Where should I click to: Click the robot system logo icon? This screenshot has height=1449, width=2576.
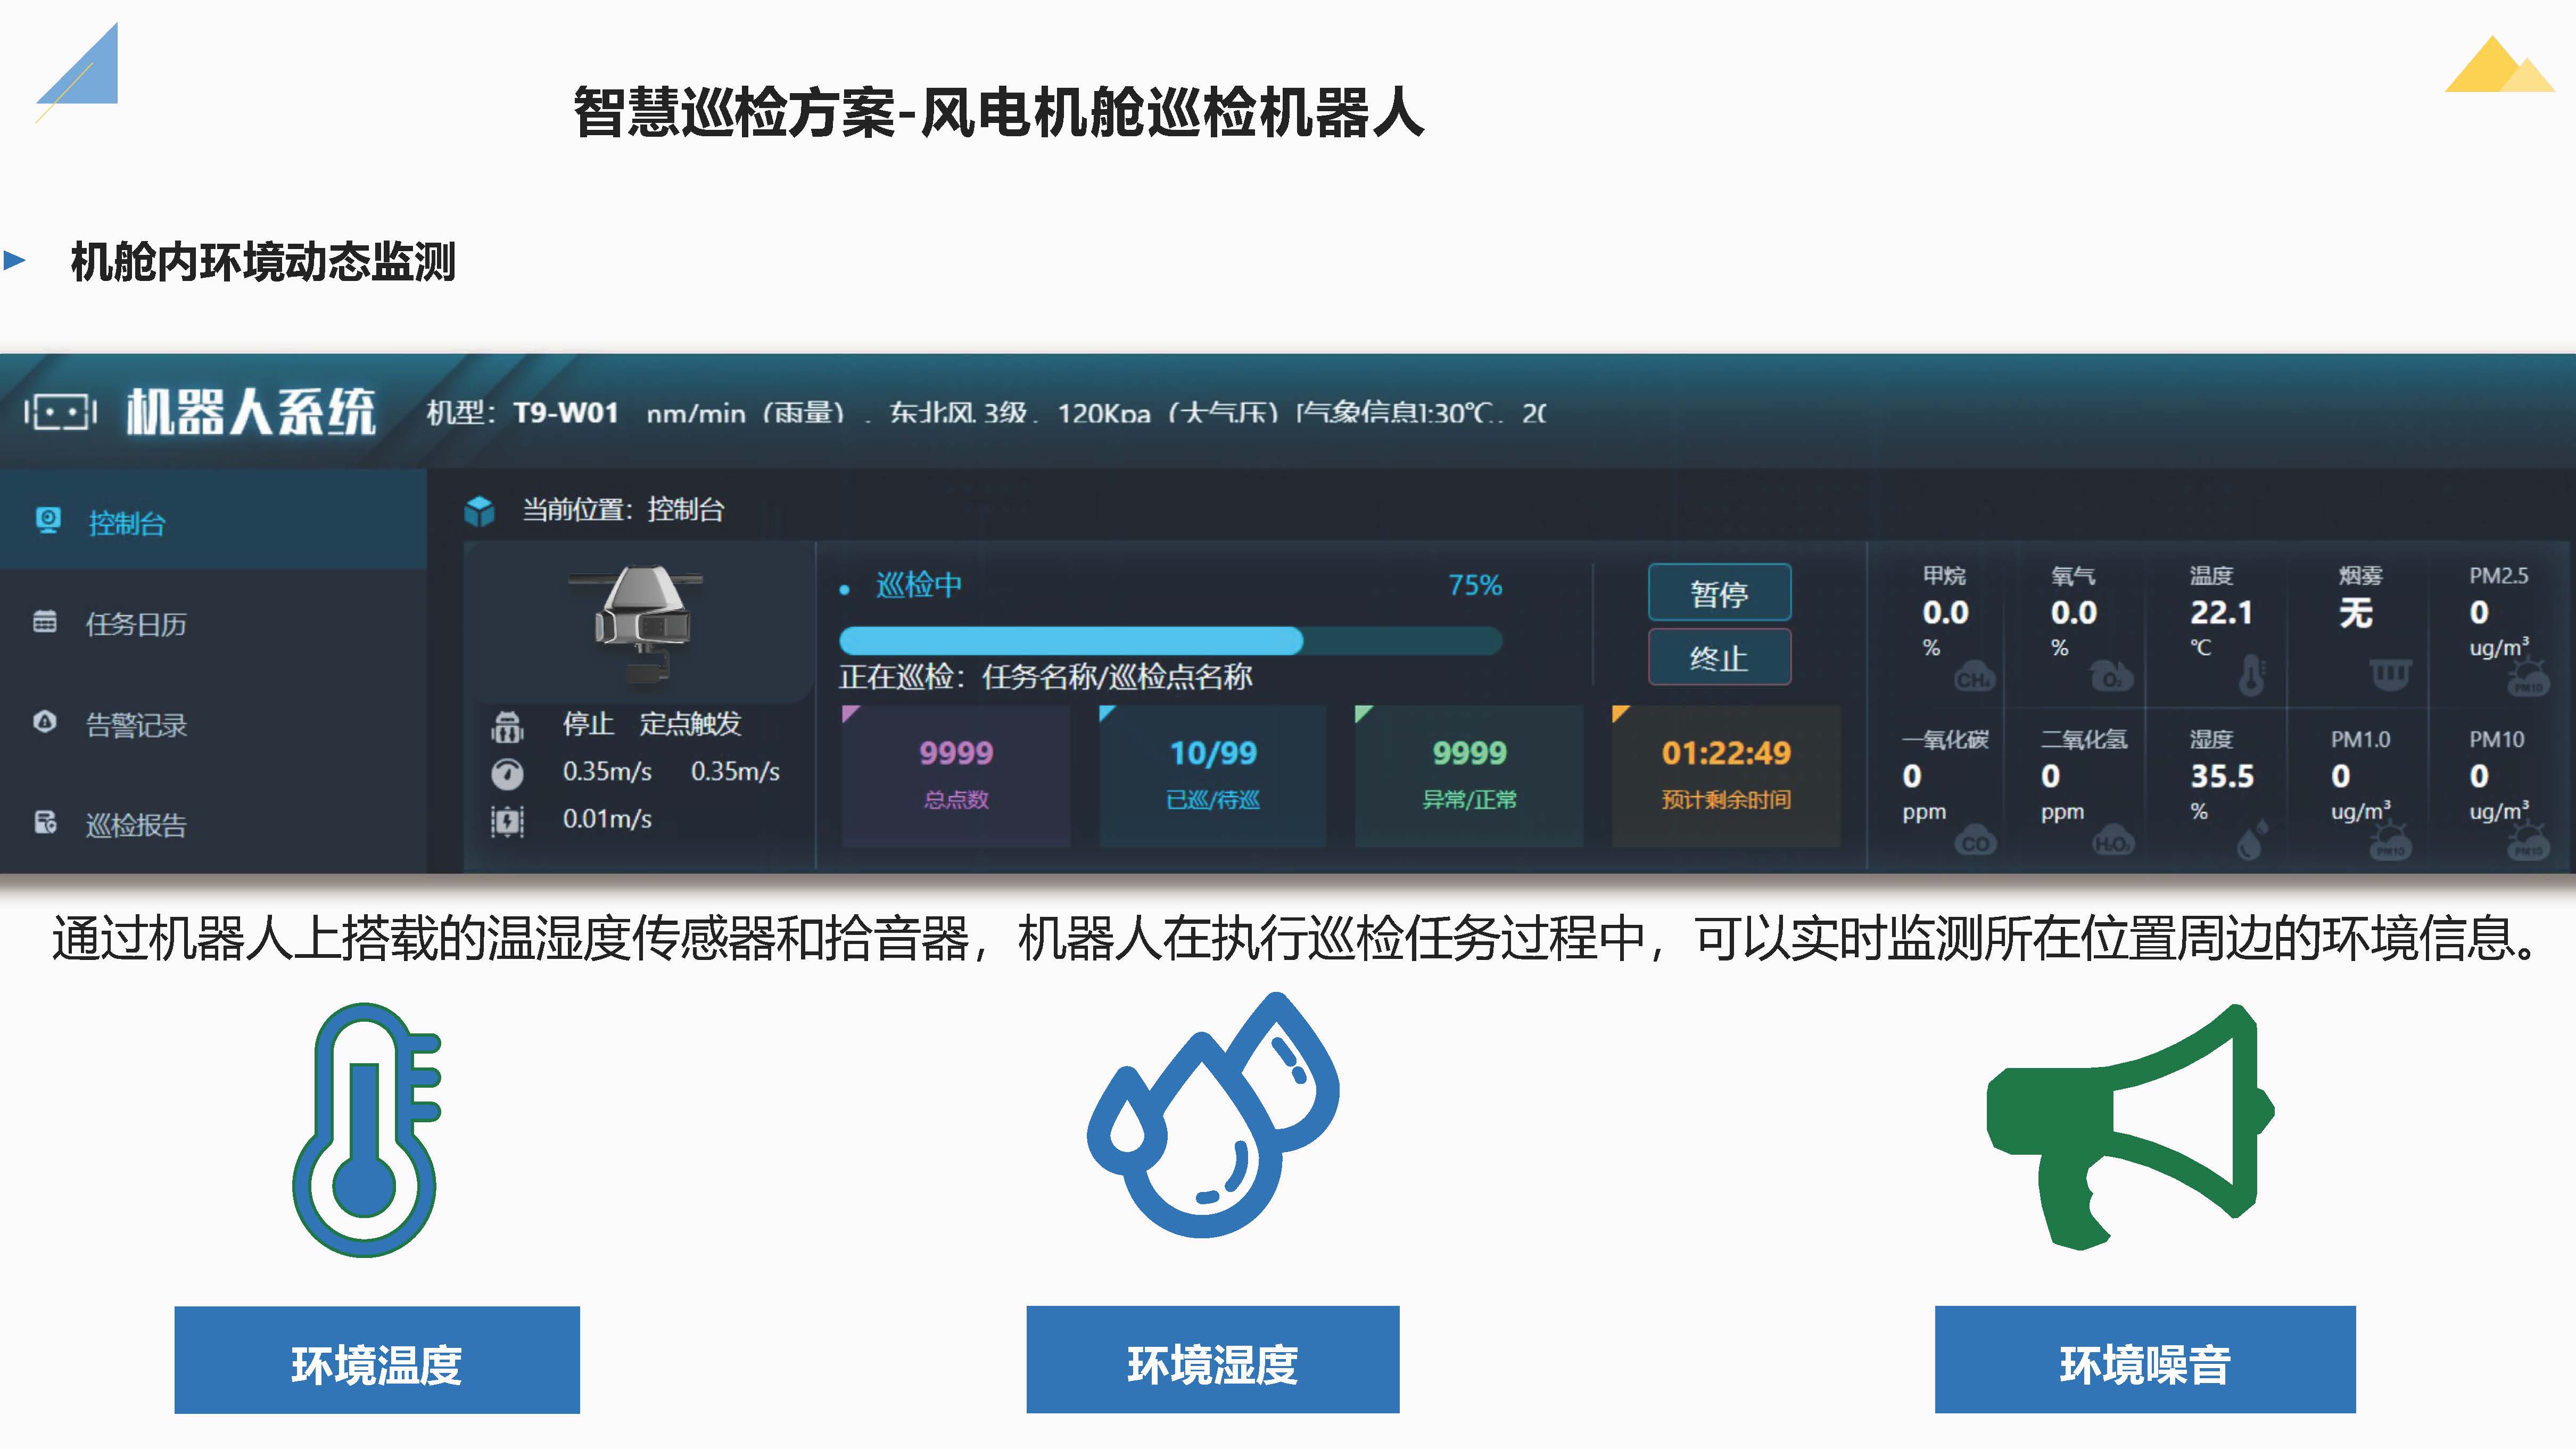pos(60,411)
